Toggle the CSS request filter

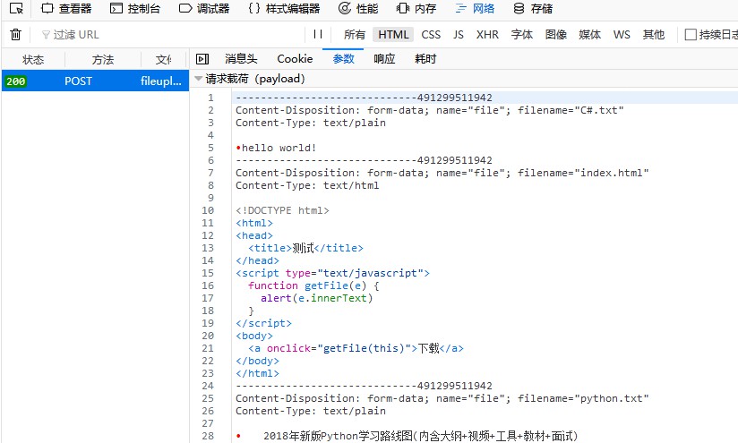click(x=431, y=35)
